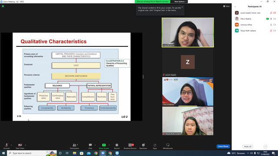
Task: Open Microsoft Store from taskbar
Action: (82, 153)
